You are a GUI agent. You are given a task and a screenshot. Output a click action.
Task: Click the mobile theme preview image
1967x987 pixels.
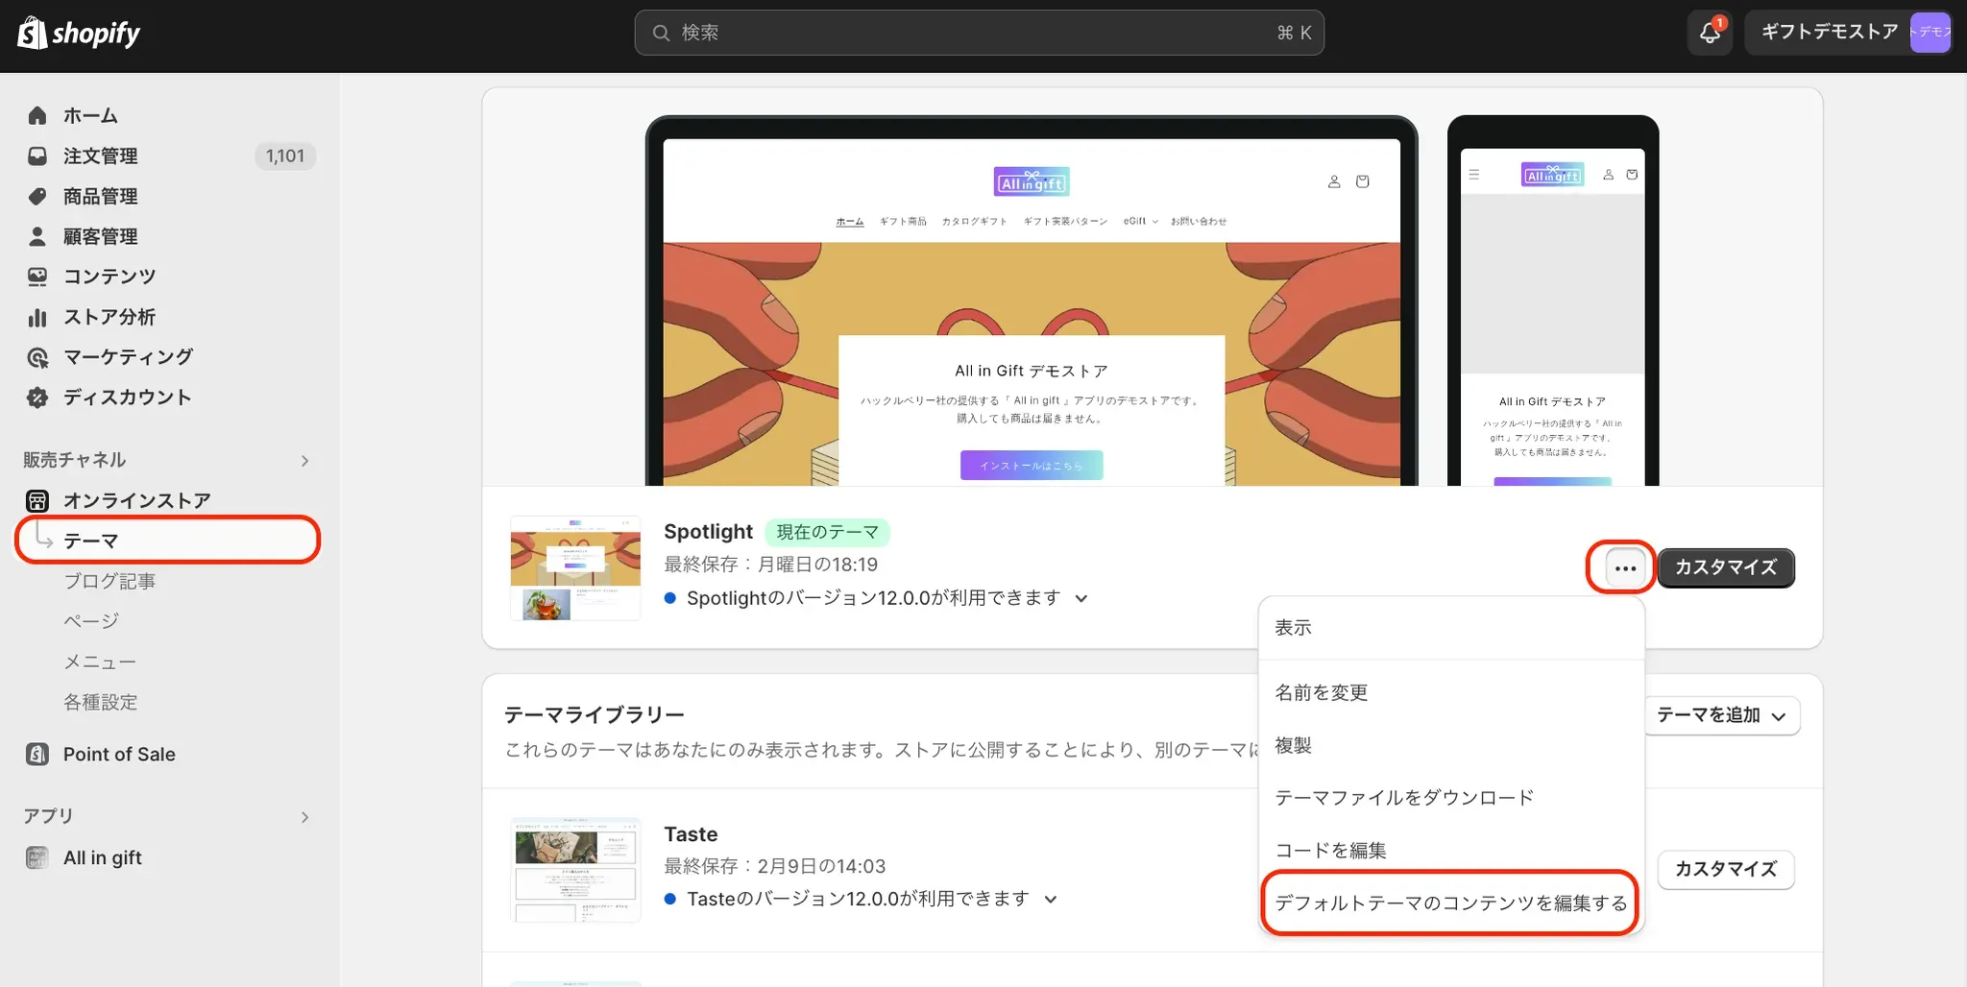pyautogui.click(x=1553, y=301)
